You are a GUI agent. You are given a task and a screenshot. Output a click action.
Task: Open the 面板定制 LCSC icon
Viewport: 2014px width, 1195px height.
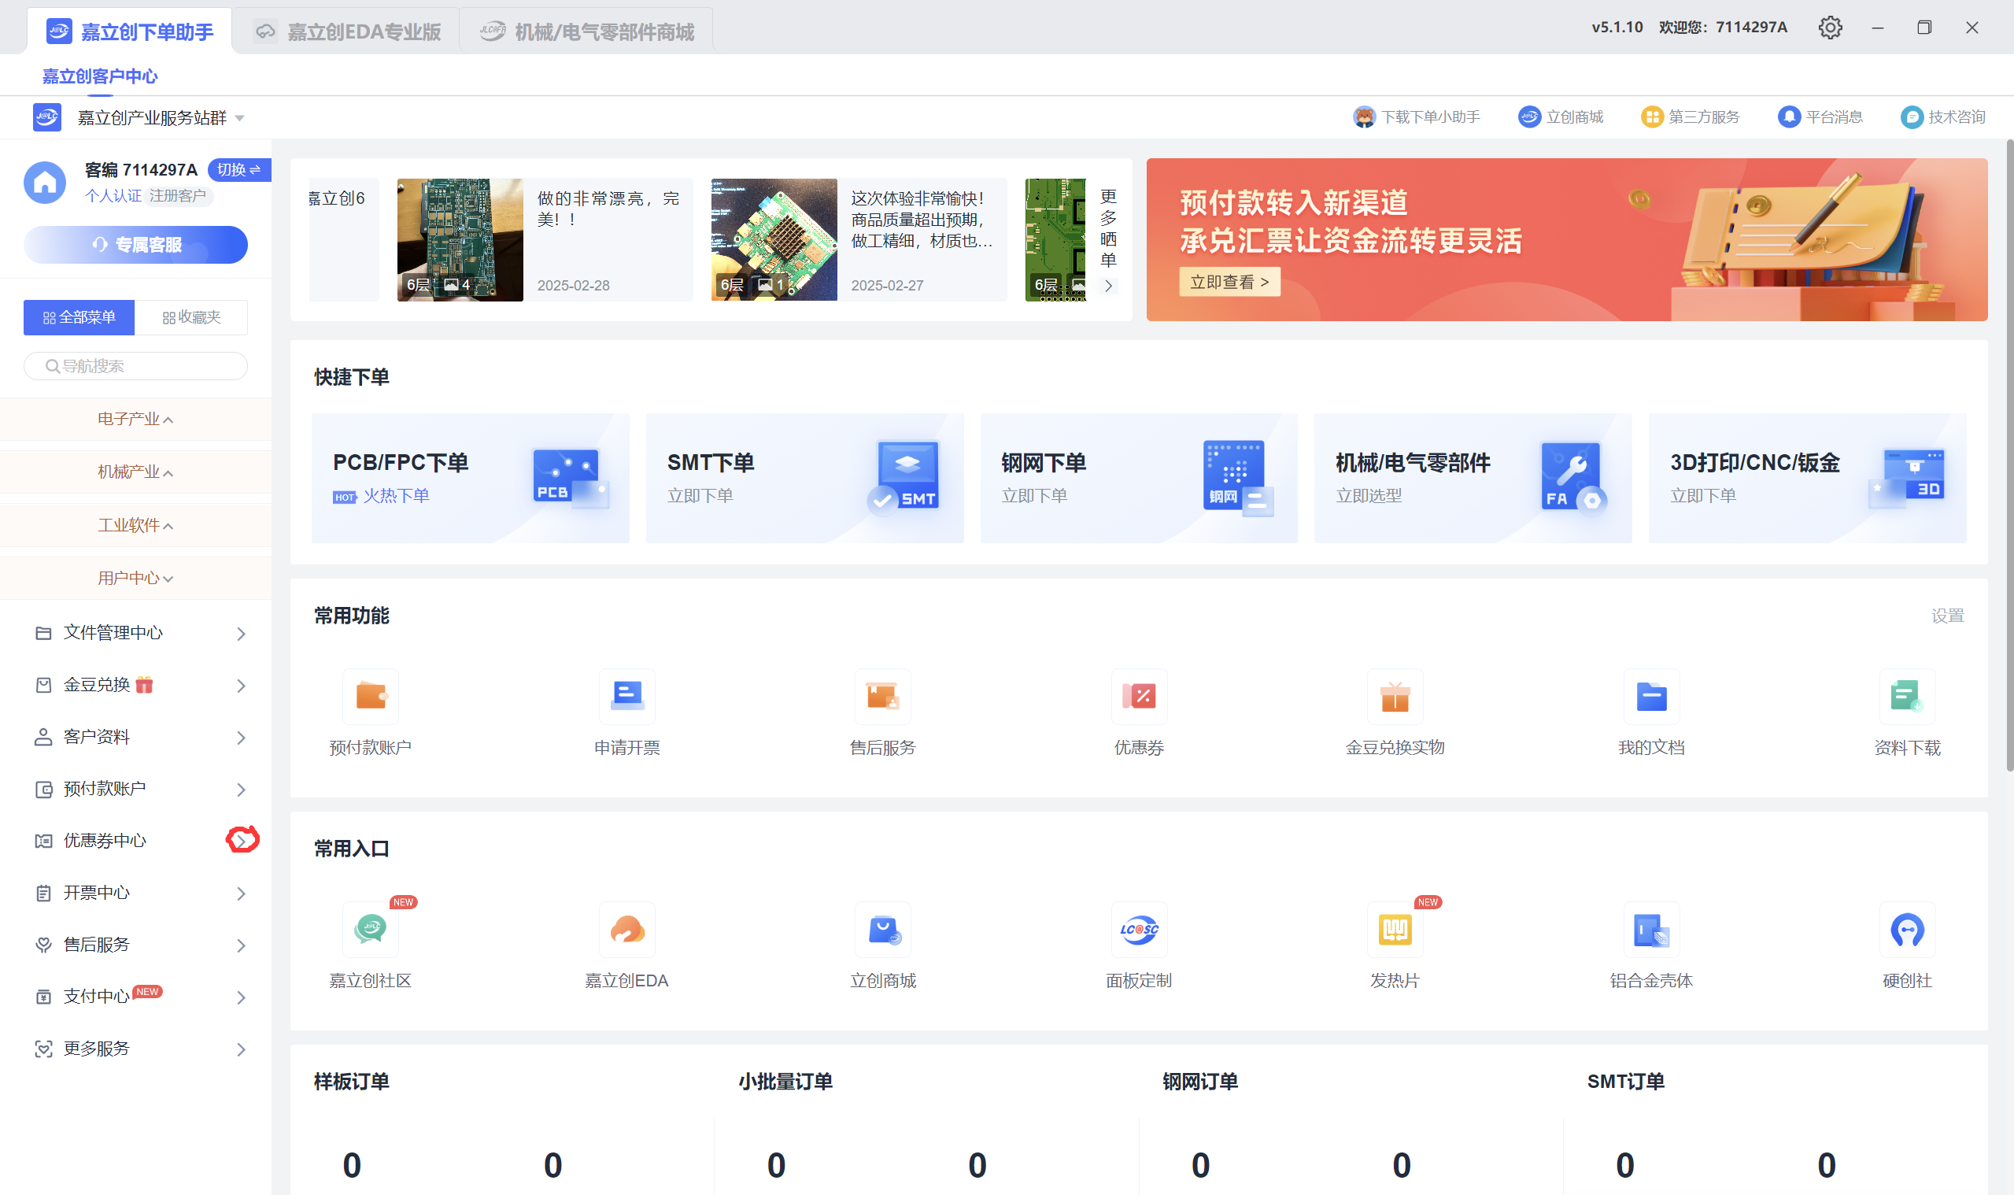(x=1138, y=929)
